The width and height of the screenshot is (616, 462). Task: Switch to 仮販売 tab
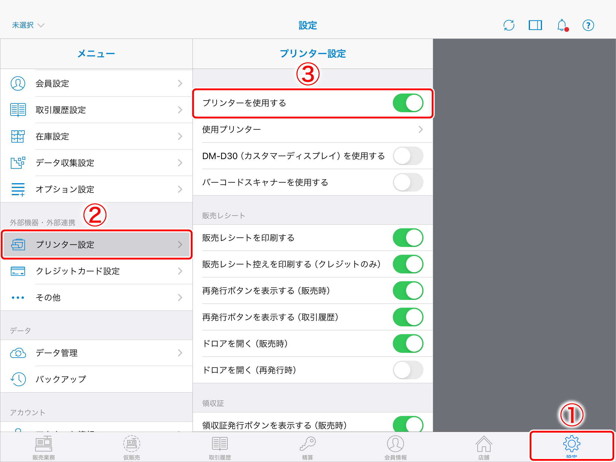click(132, 448)
